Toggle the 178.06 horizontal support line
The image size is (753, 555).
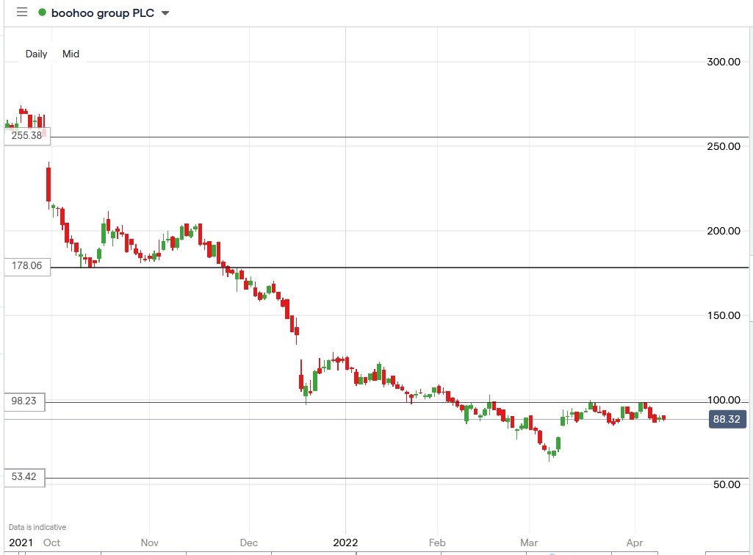(367, 266)
